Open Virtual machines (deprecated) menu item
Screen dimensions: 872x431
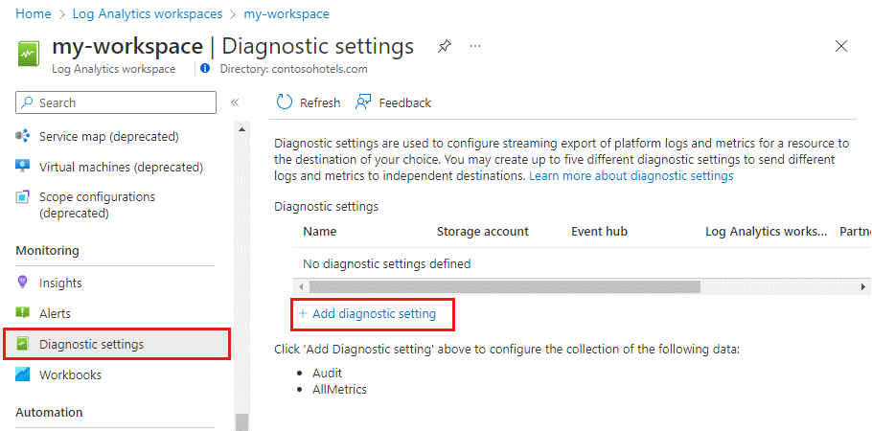point(121,167)
